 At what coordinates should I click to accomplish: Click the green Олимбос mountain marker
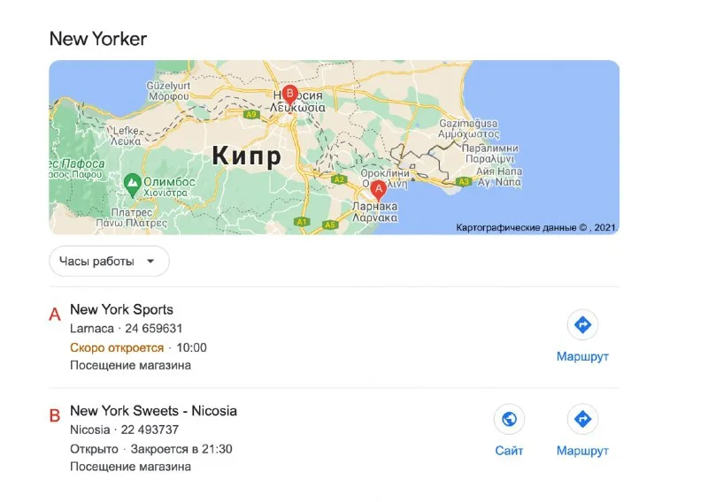133,183
